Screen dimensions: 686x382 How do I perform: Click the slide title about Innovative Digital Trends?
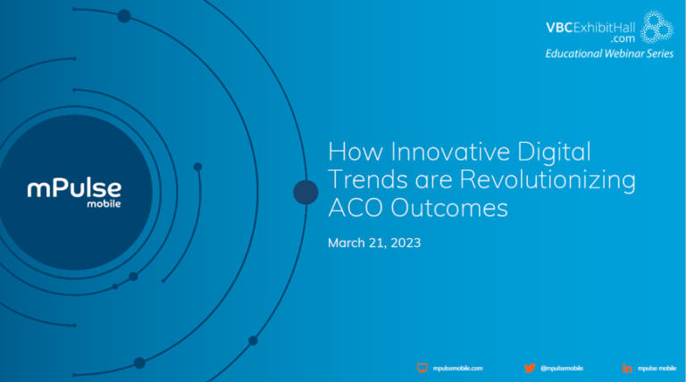(481, 180)
